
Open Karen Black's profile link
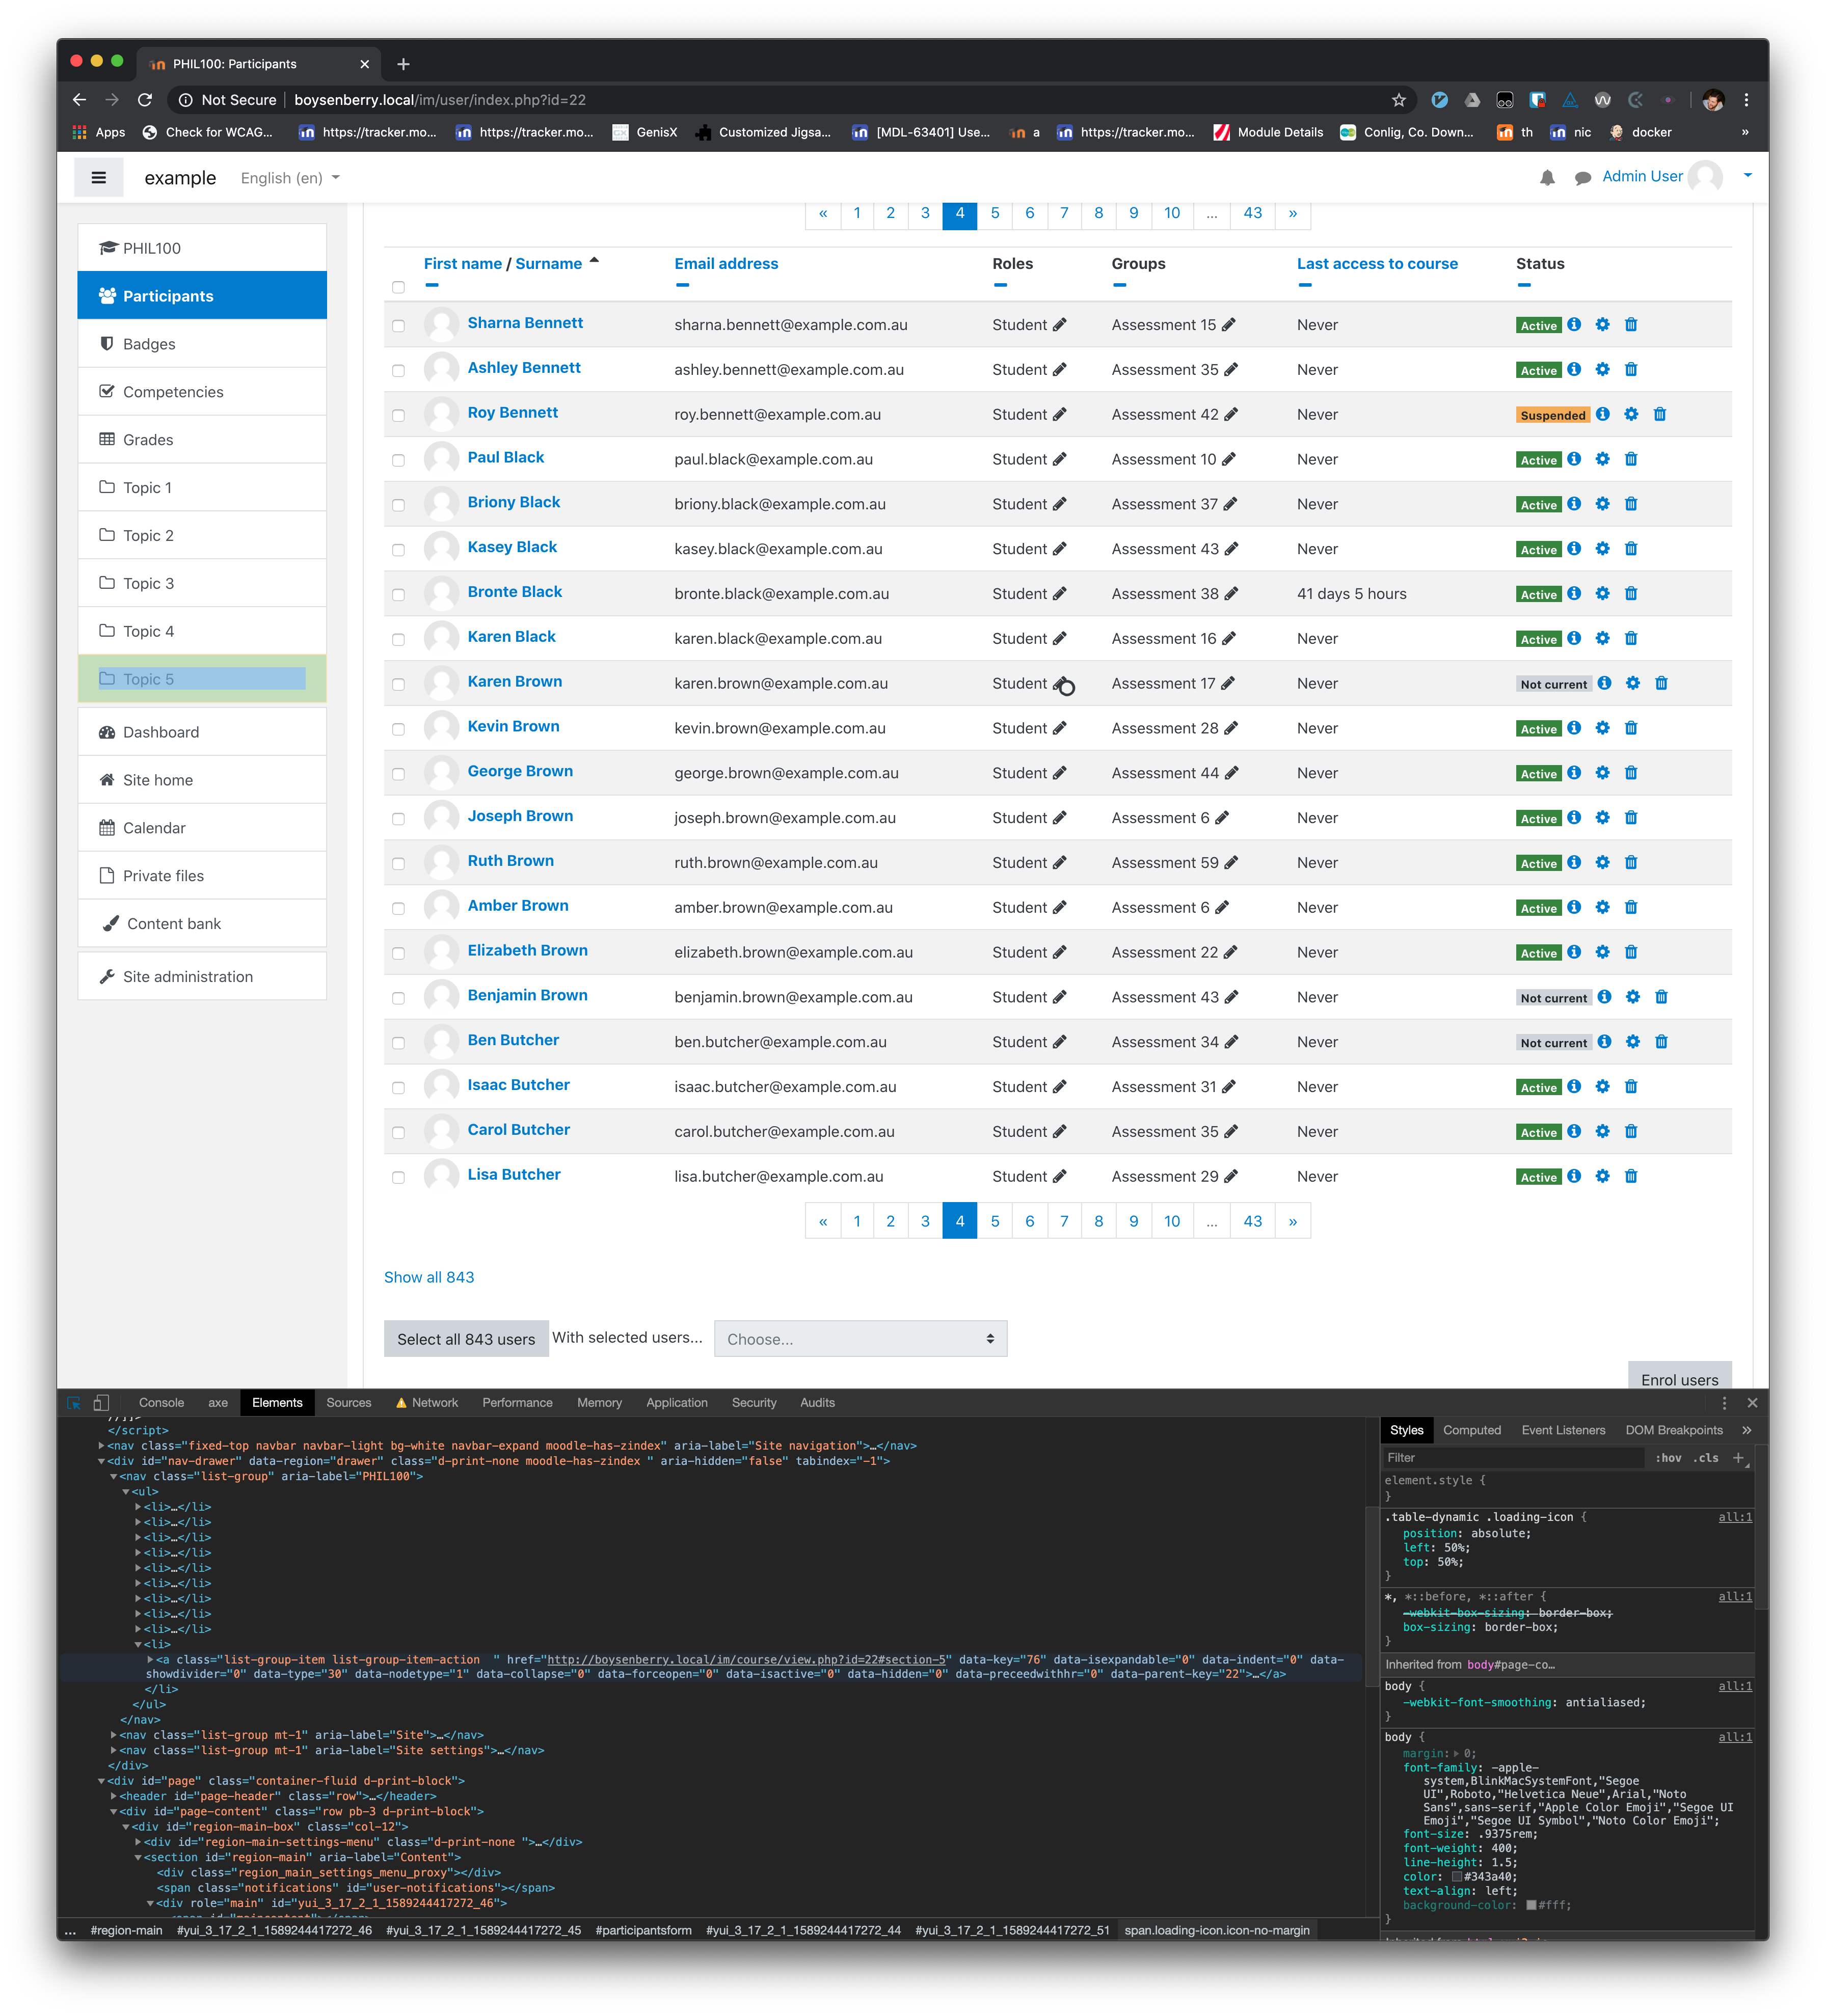[x=511, y=637]
